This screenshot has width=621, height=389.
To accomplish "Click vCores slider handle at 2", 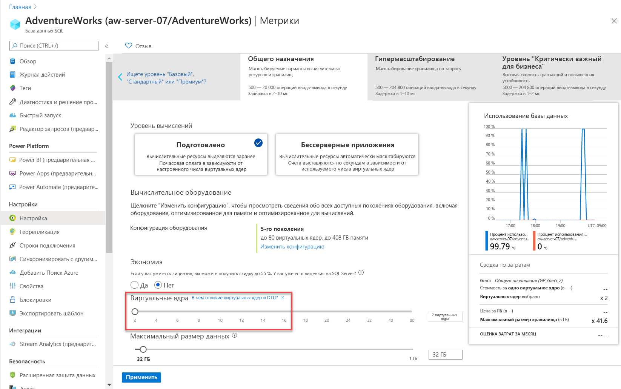I will click(x=135, y=311).
